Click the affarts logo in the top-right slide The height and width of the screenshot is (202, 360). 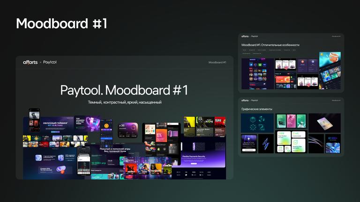tap(245, 36)
